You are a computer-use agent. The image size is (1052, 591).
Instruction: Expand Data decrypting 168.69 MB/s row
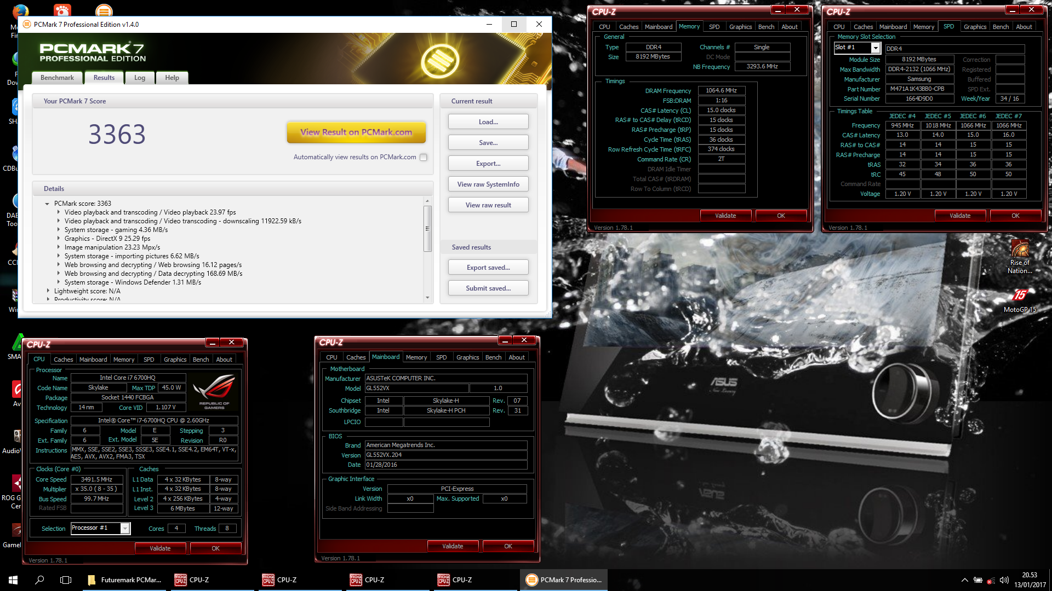[58, 274]
